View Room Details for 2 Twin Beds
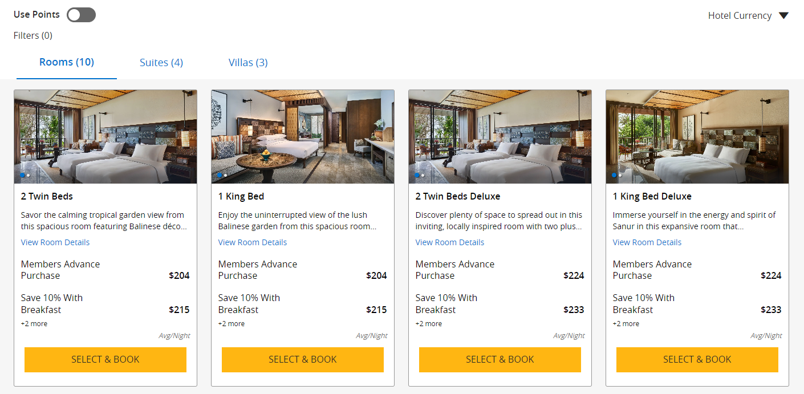This screenshot has width=804, height=394. pyautogui.click(x=55, y=242)
